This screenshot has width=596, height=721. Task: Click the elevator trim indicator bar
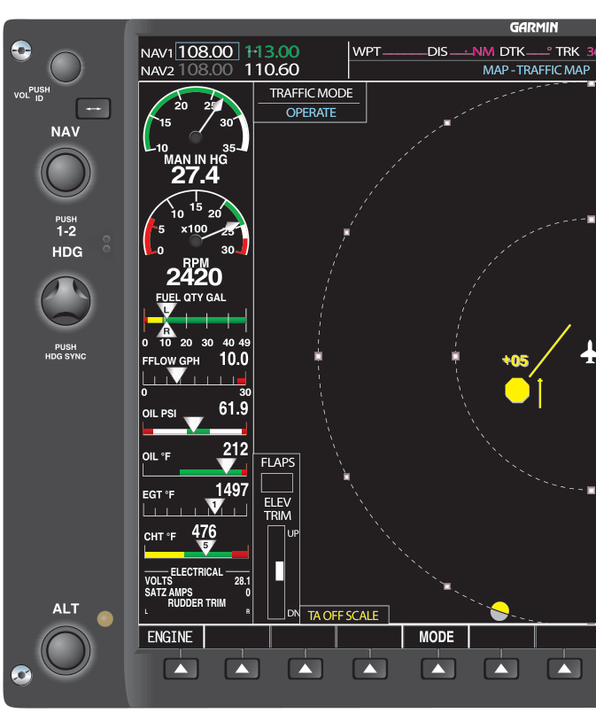[x=276, y=572]
